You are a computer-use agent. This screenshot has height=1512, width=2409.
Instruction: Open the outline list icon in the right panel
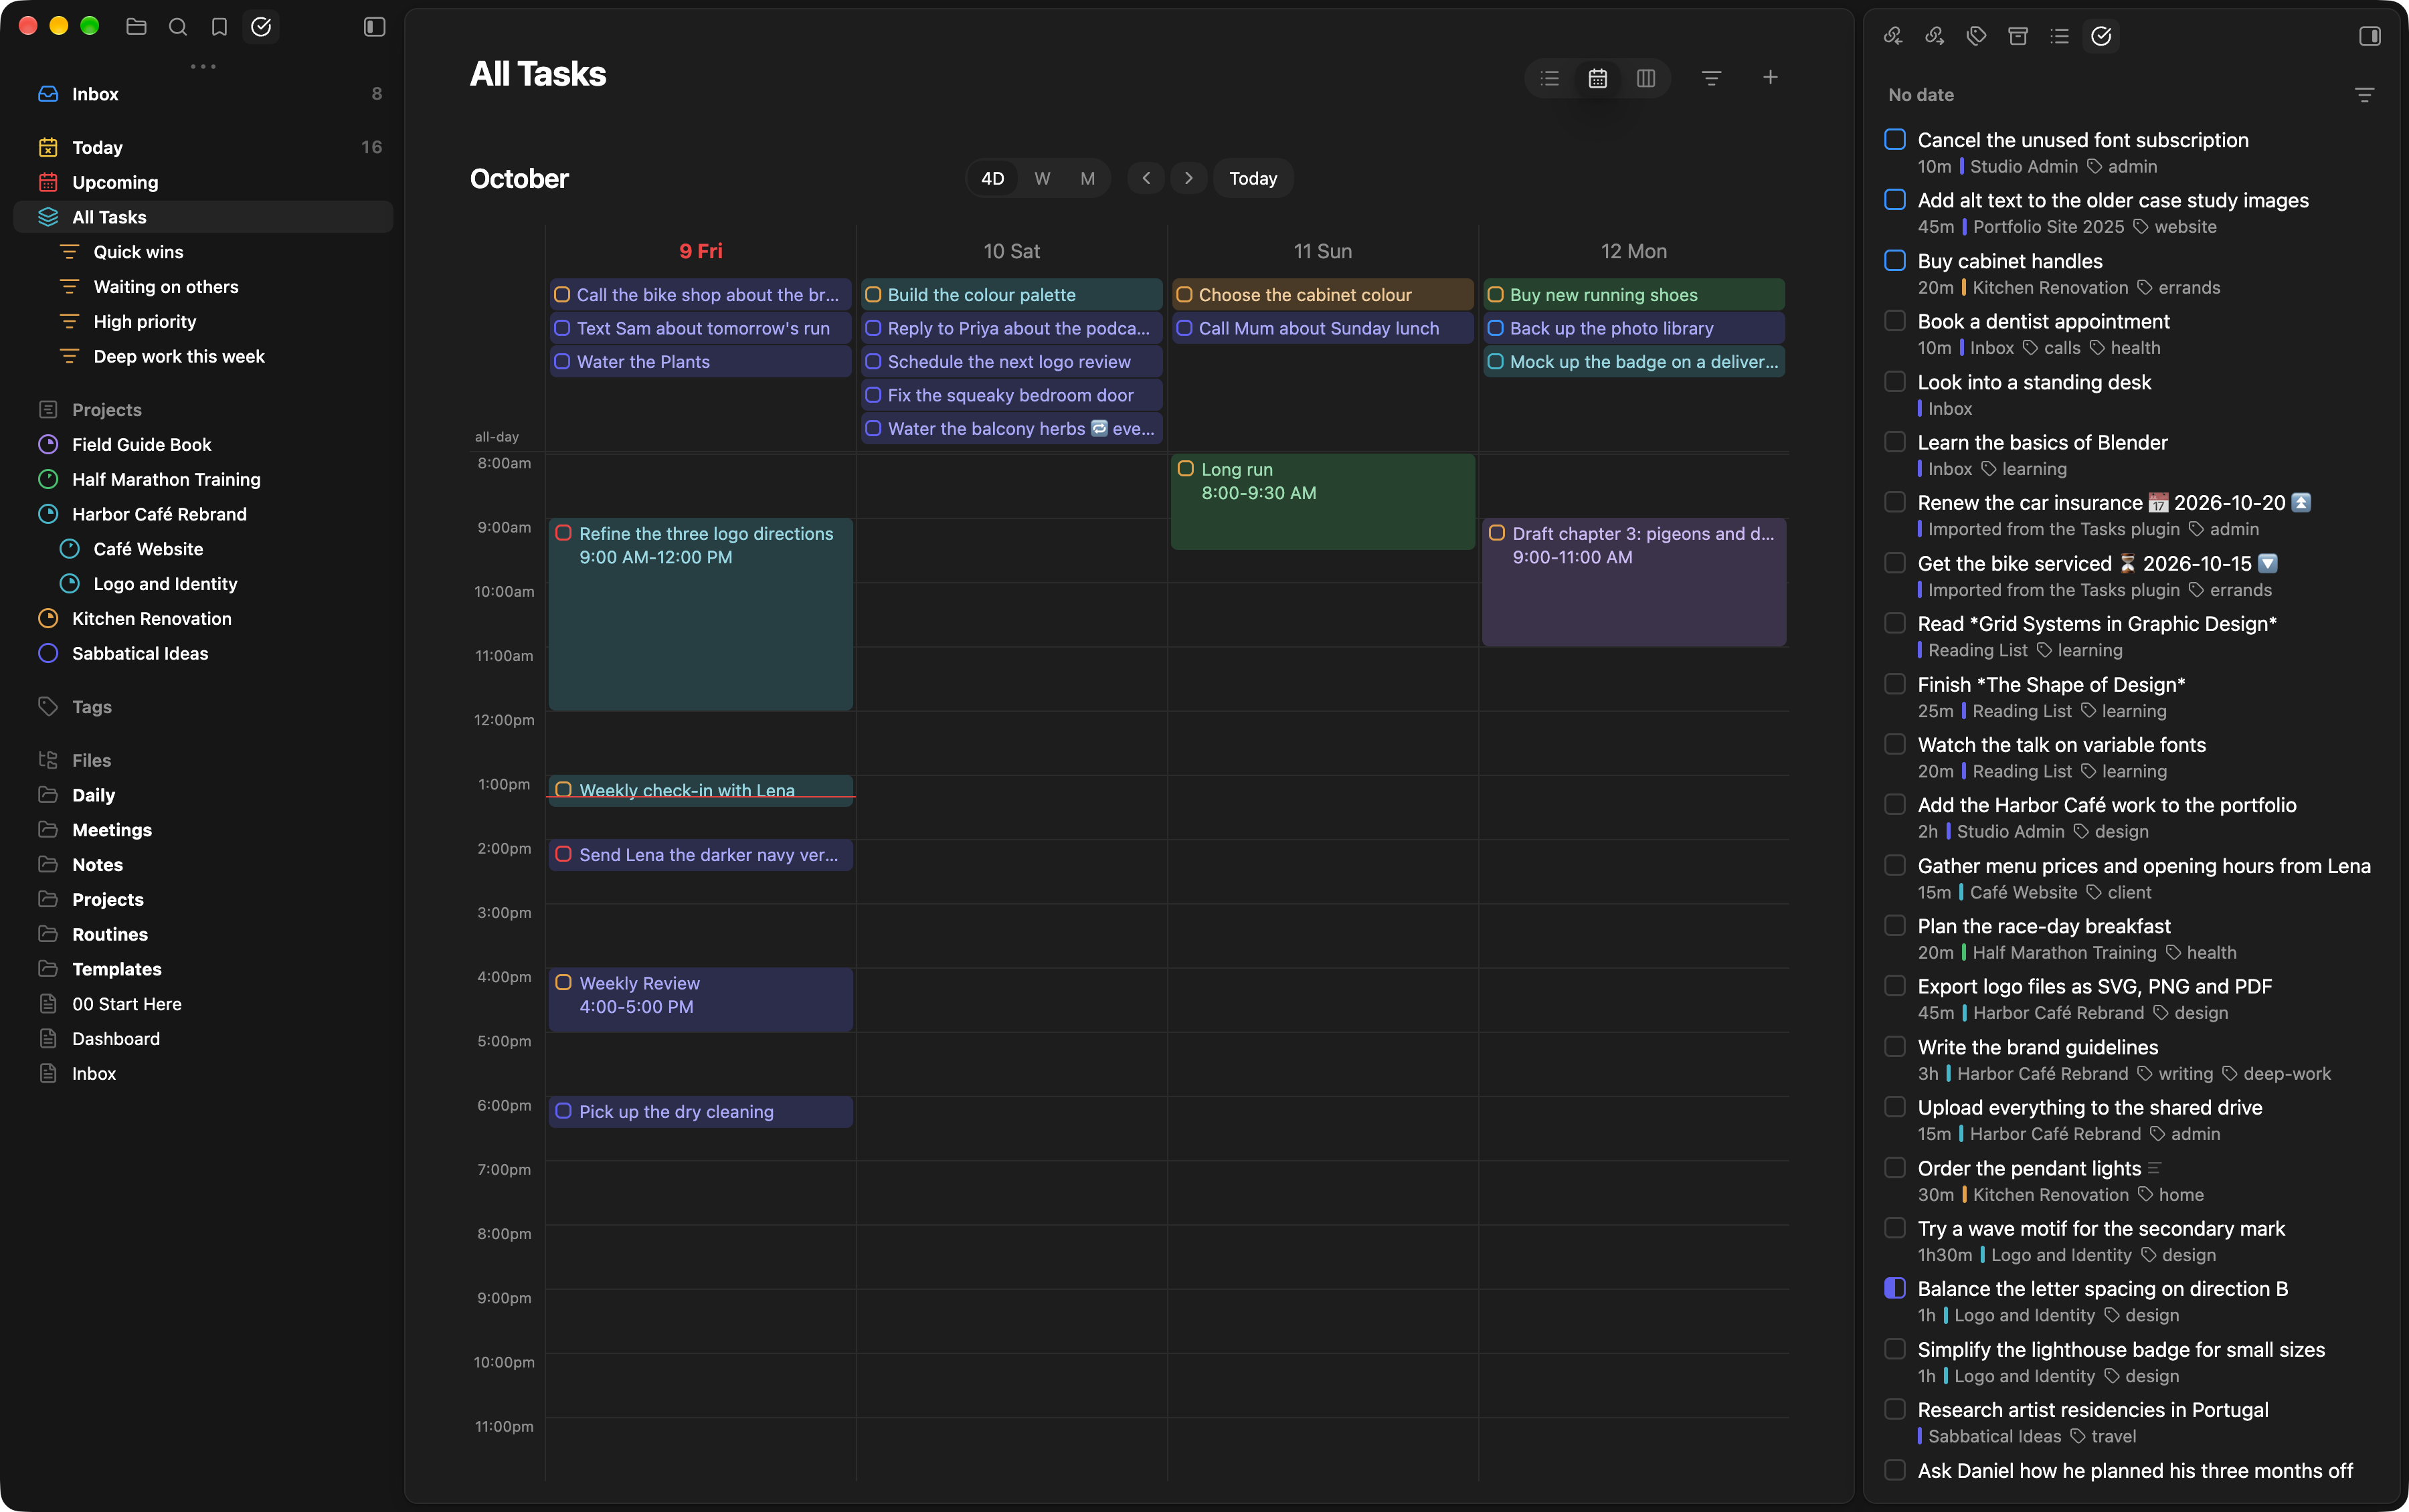click(x=2059, y=36)
